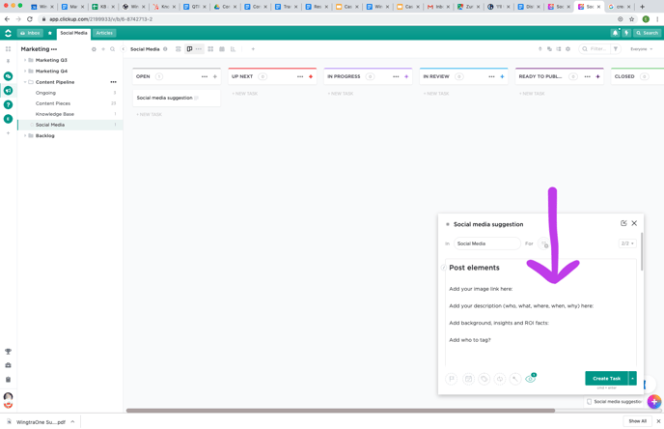
Task: Click the space settings gear in sidebar
Action: pyautogui.click(x=94, y=49)
